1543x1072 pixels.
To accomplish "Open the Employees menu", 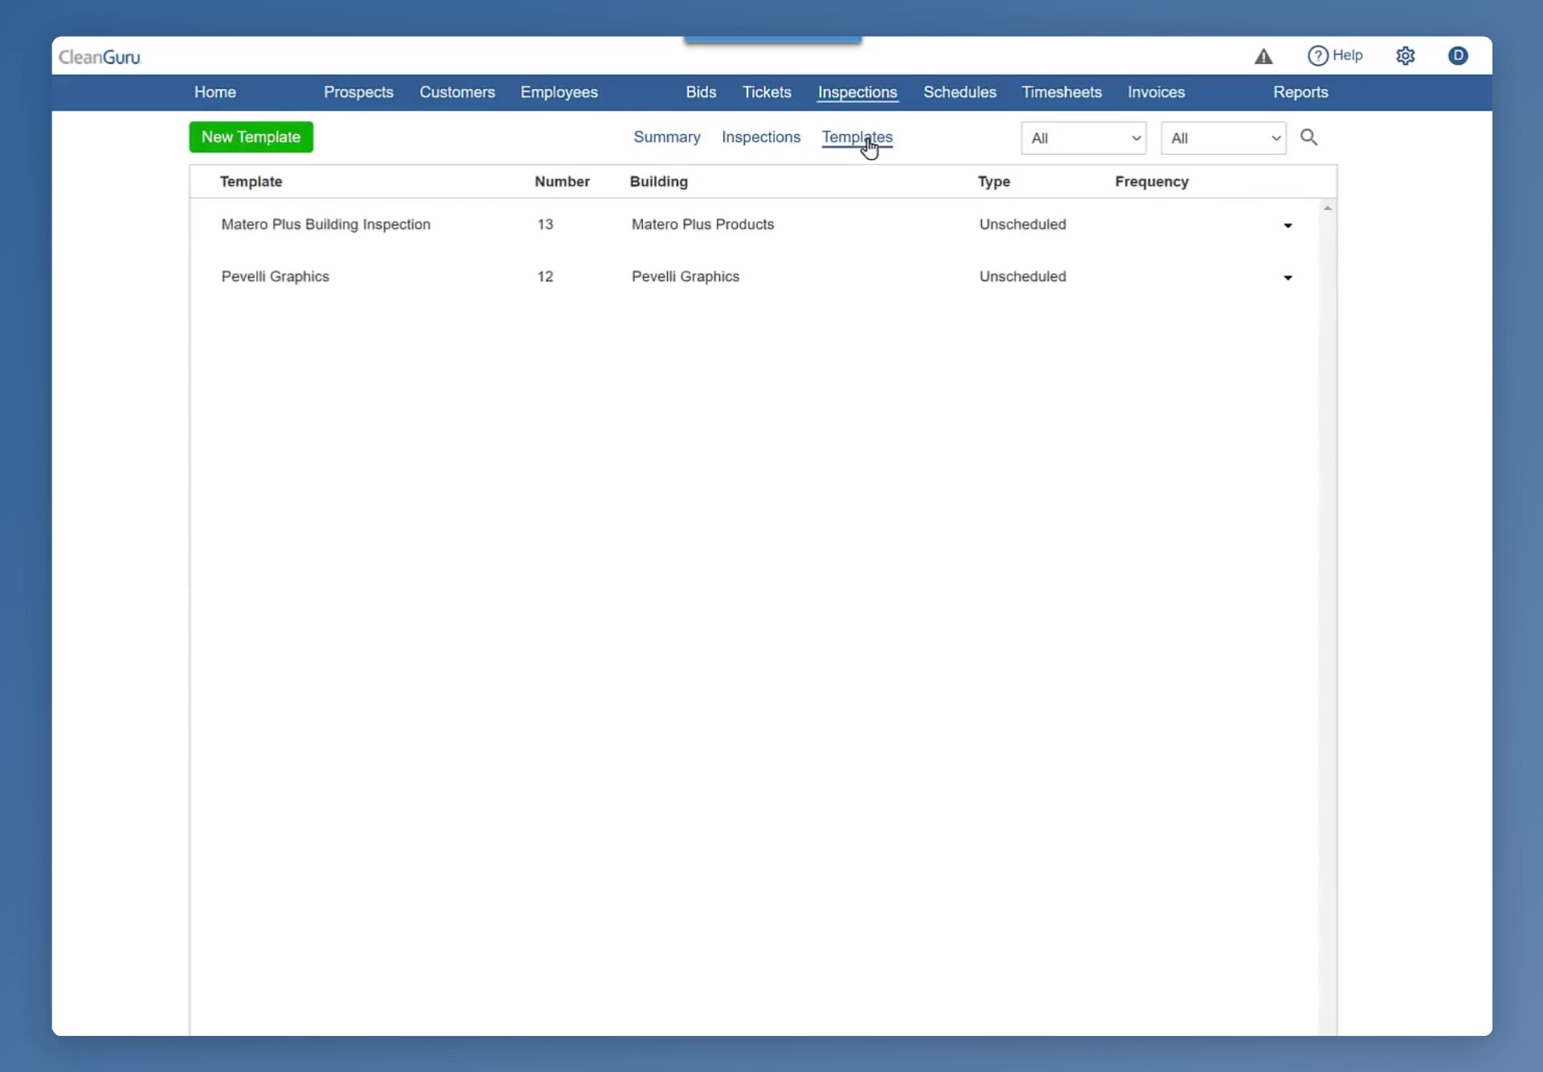I will (x=560, y=92).
